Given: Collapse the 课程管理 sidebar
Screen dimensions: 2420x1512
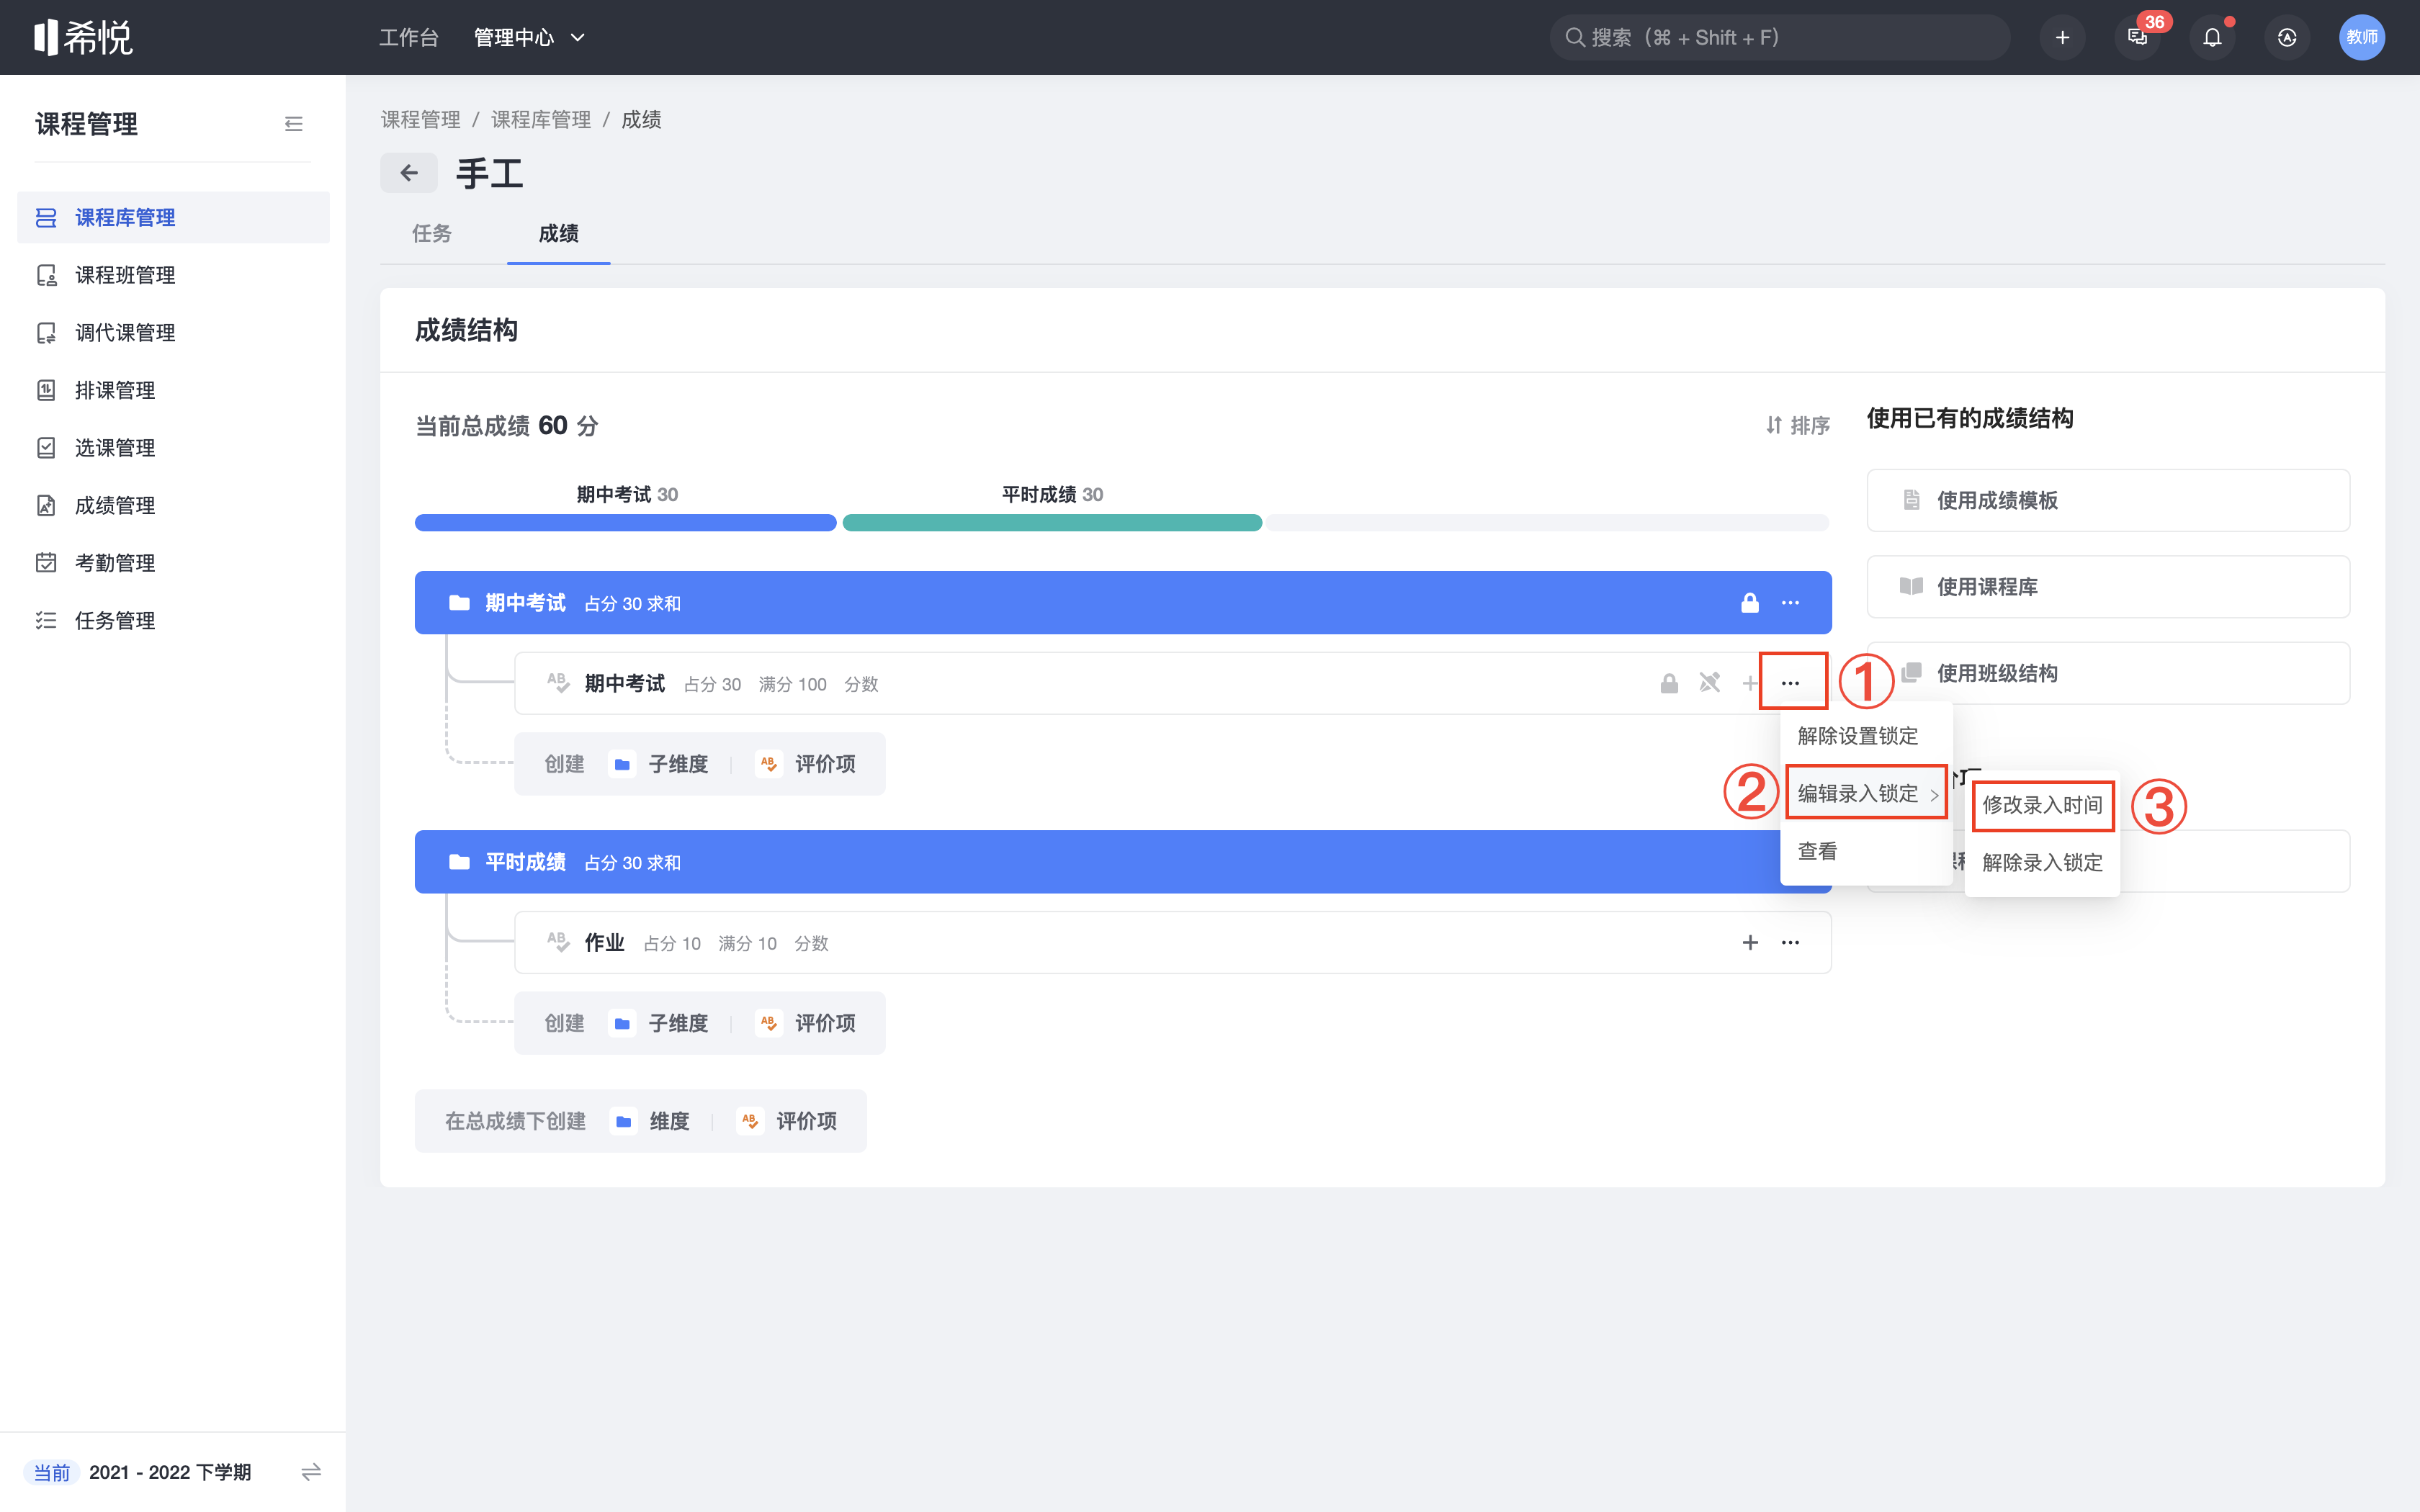Looking at the screenshot, I should [293, 124].
